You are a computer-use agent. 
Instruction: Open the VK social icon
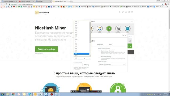(x=126, y=12)
